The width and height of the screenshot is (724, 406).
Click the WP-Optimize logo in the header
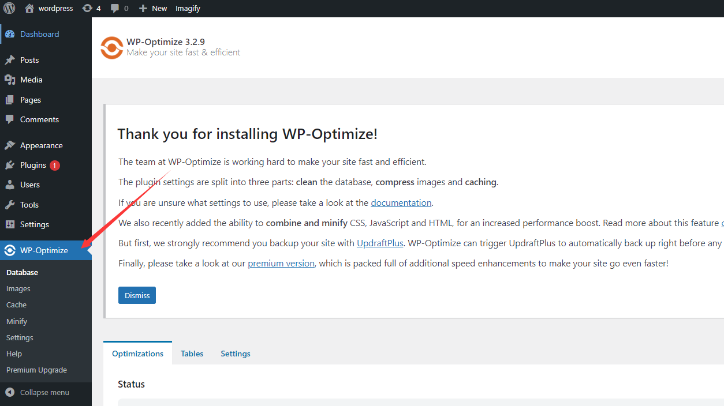111,48
